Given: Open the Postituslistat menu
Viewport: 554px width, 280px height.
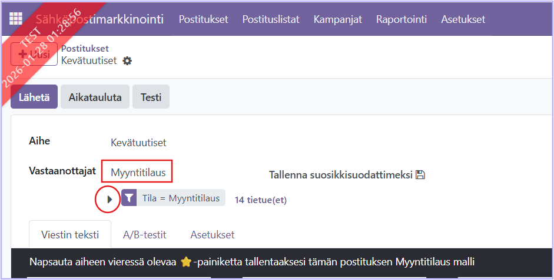Looking at the screenshot, I should 271,19.
